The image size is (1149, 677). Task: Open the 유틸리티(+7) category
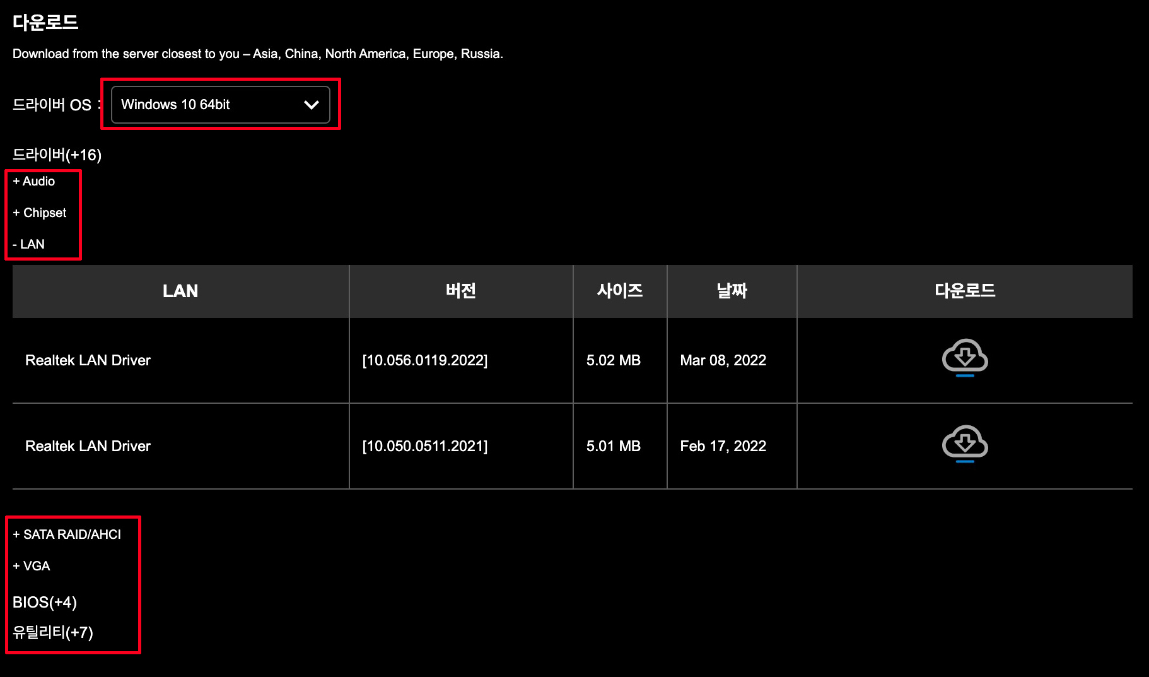[x=53, y=632]
